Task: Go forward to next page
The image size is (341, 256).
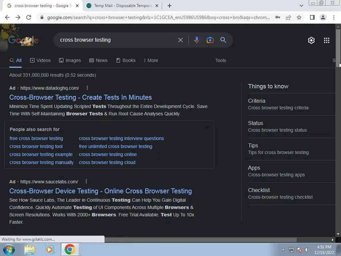Action: (x=18, y=17)
